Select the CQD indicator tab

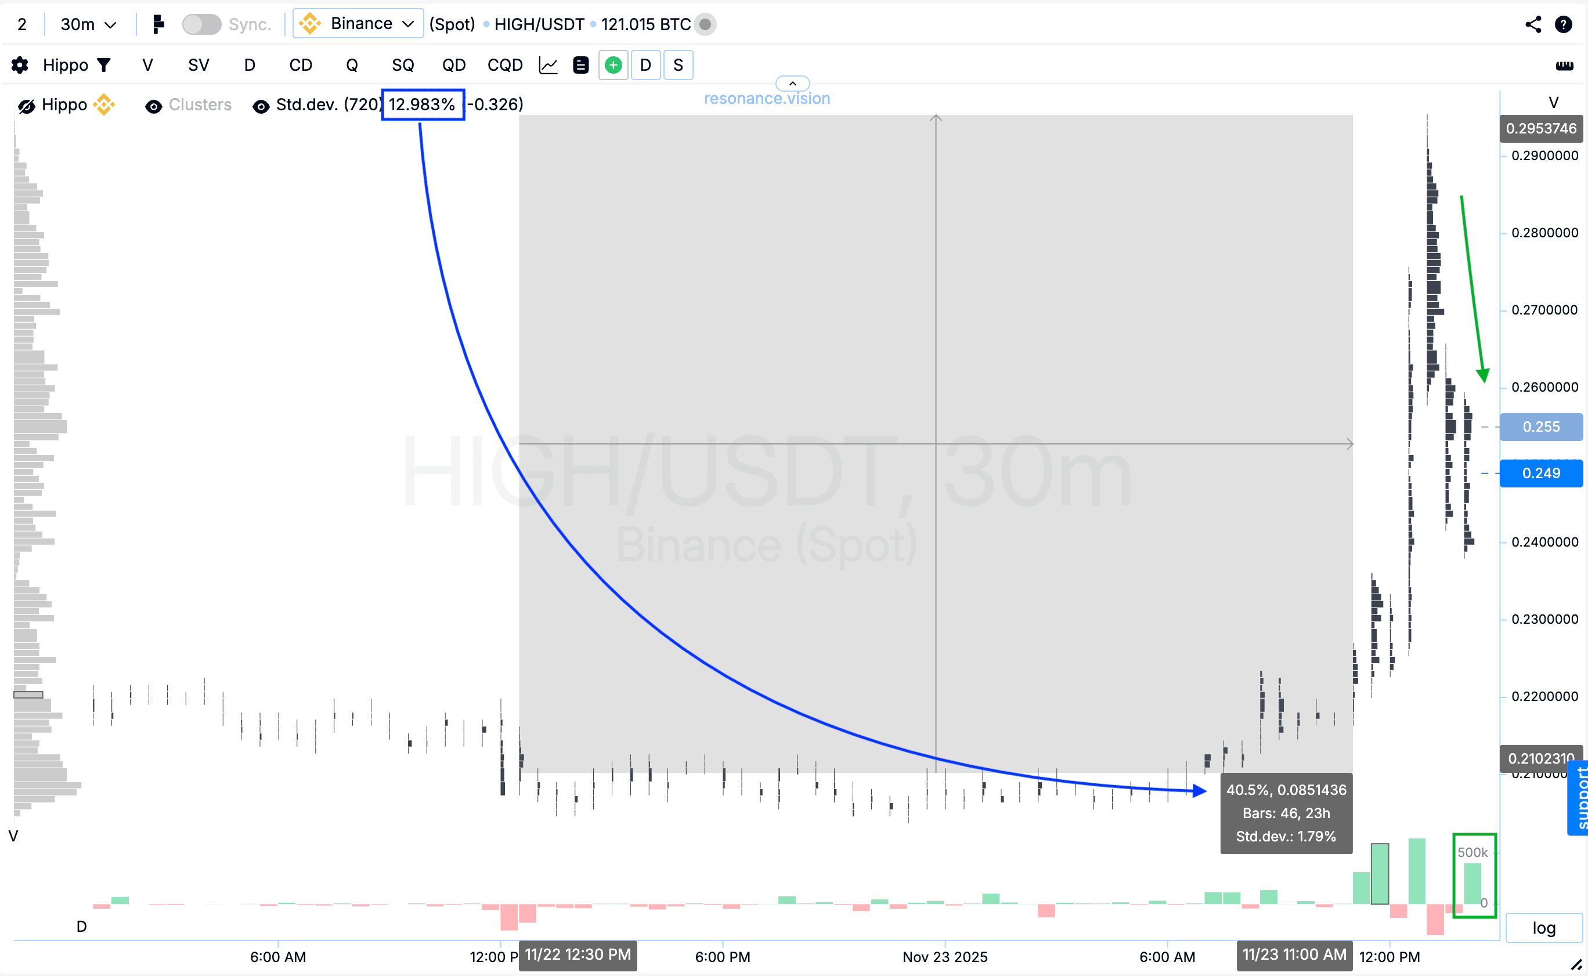click(505, 65)
